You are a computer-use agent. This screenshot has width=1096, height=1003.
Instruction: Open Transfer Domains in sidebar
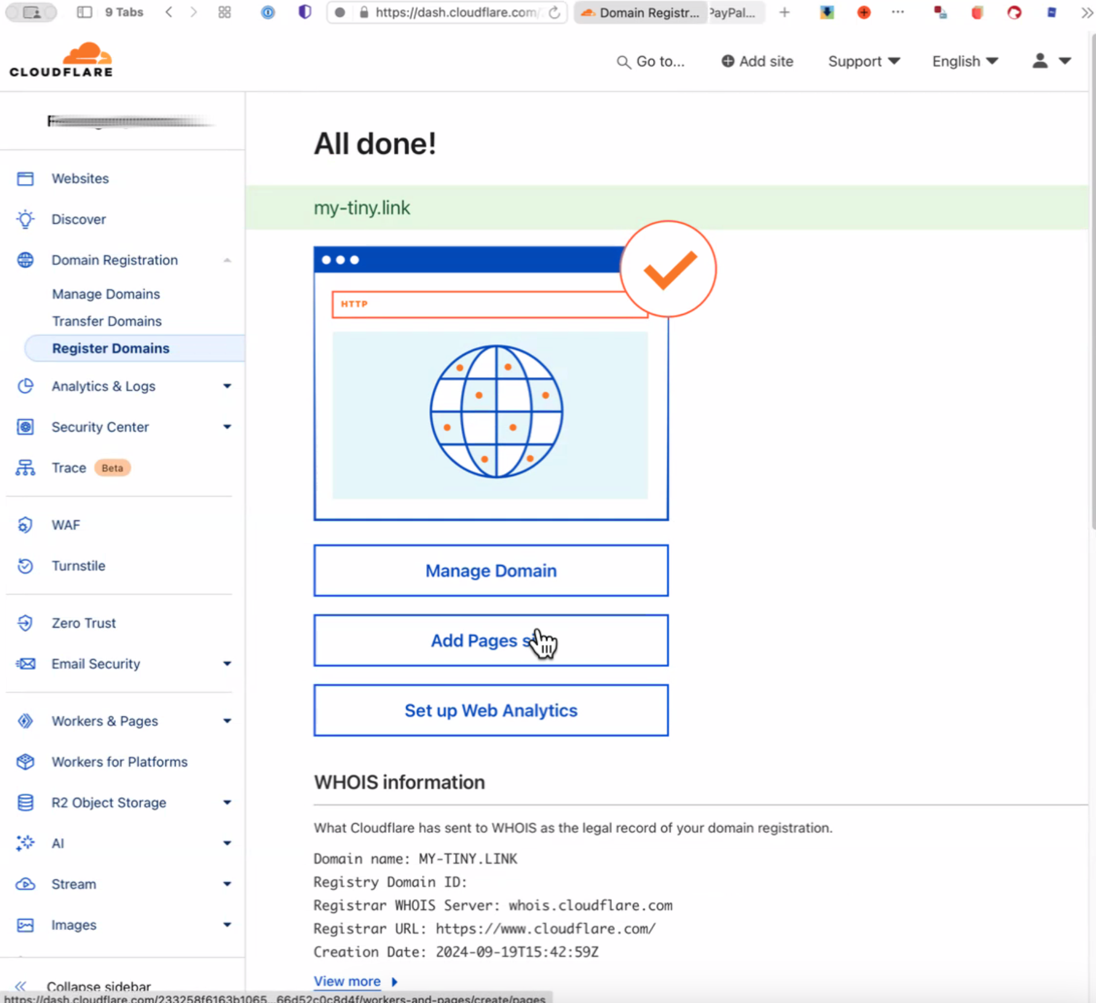click(107, 321)
